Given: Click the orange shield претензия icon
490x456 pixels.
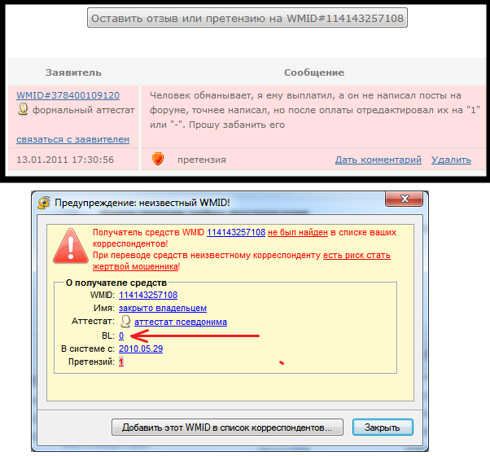Looking at the screenshot, I should coord(158,159).
